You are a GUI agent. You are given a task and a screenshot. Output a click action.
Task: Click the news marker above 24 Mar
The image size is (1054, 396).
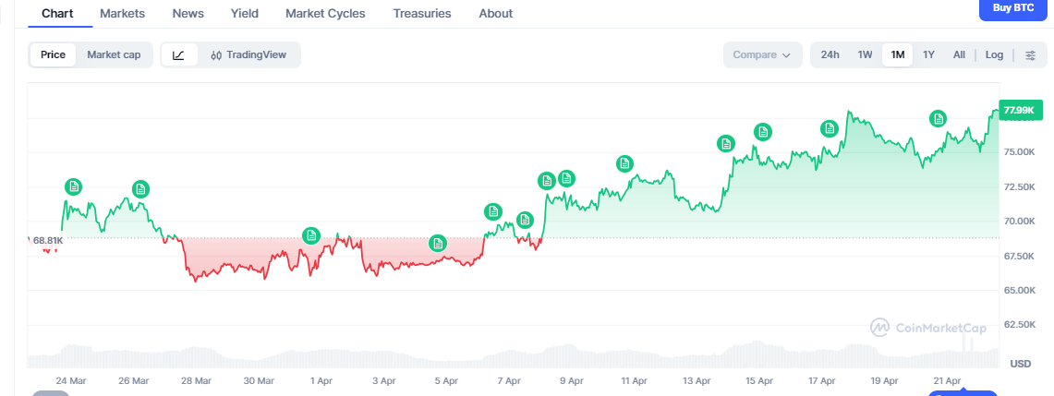73,186
